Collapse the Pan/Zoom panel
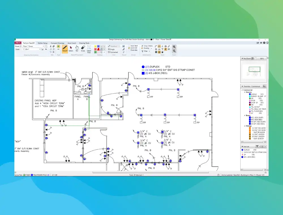The width and height of the screenshot is (283, 215). point(242,58)
